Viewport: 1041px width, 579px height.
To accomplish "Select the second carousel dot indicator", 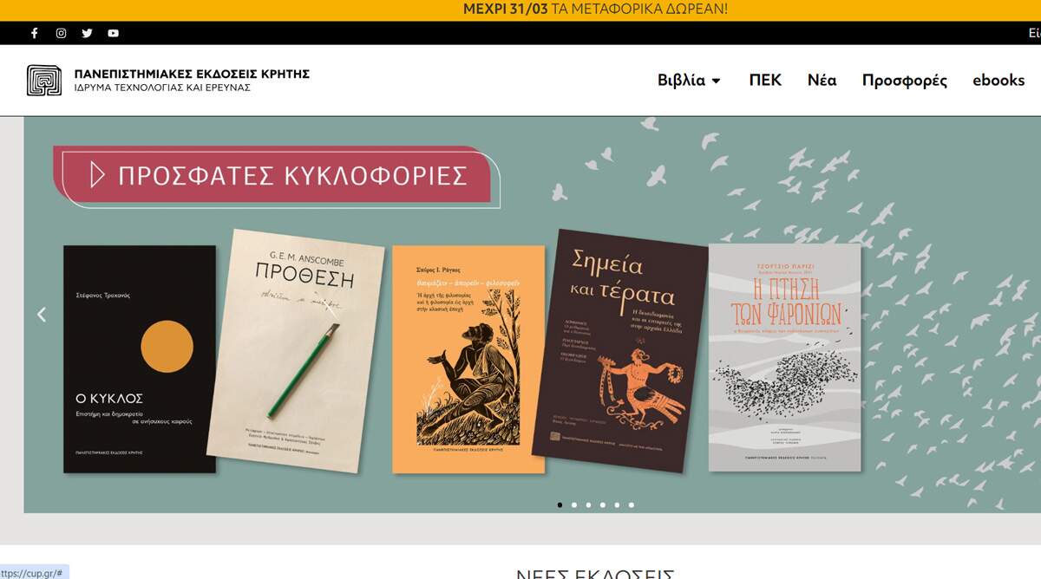I will tap(573, 504).
